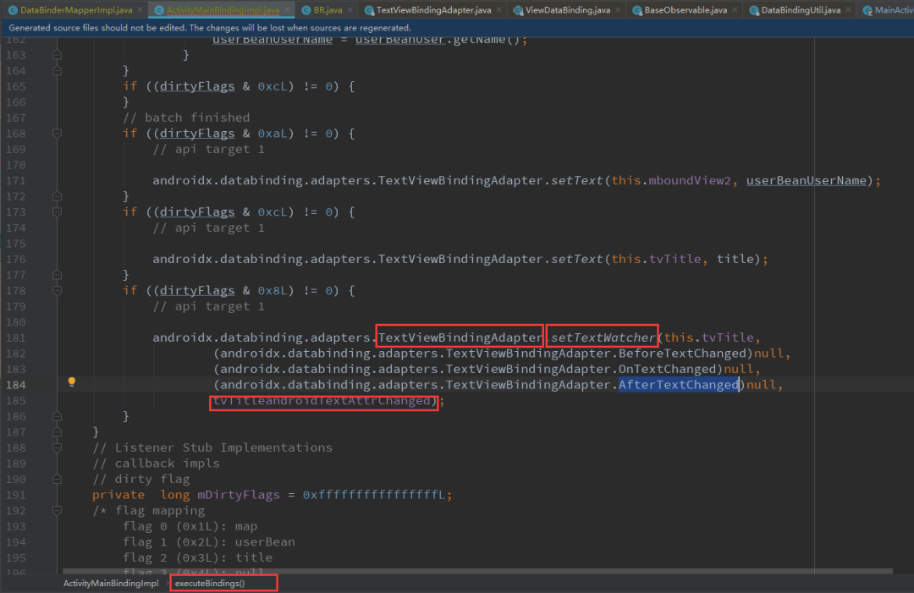Fold the method end marker at line 187
914x593 pixels.
58,432
